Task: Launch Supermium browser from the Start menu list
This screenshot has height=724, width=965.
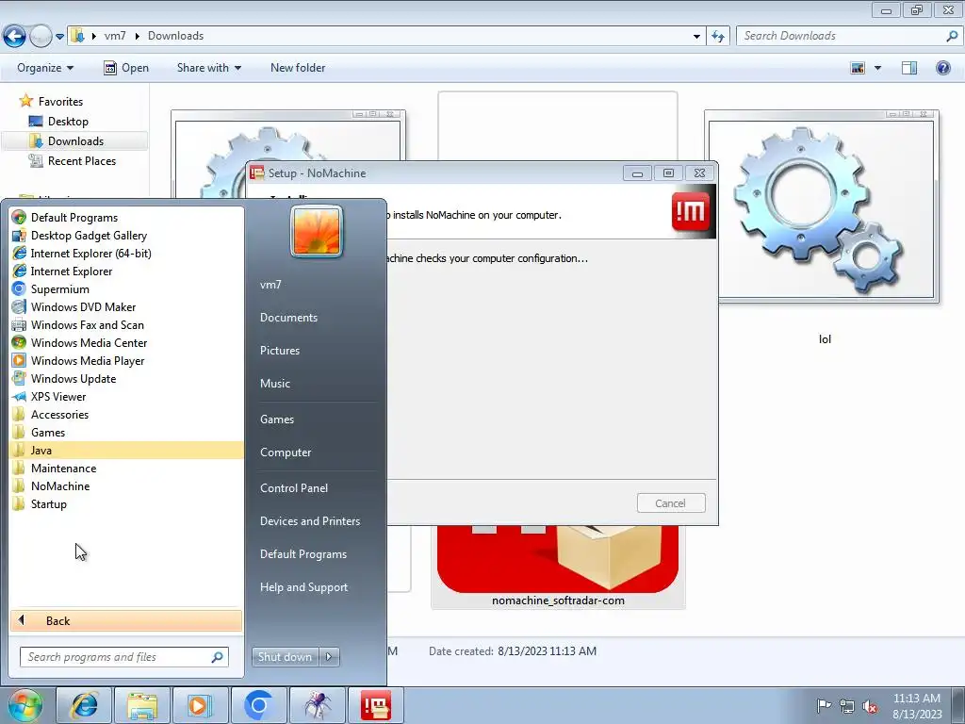Action: point(59,288)
